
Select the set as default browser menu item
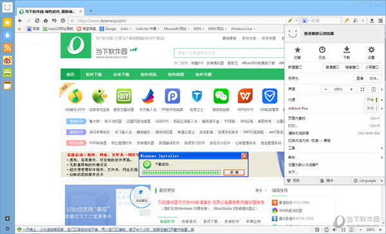tap(335, 165)
